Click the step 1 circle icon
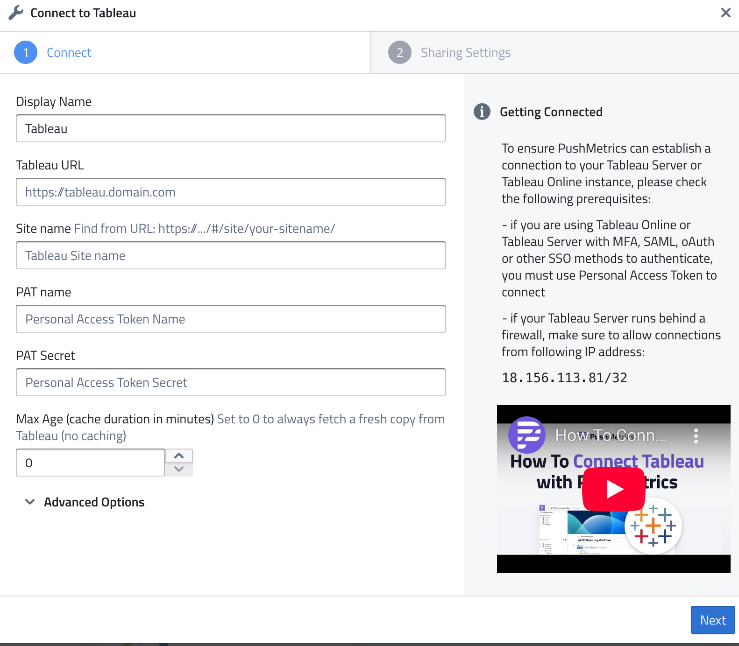 pos(26,53)
